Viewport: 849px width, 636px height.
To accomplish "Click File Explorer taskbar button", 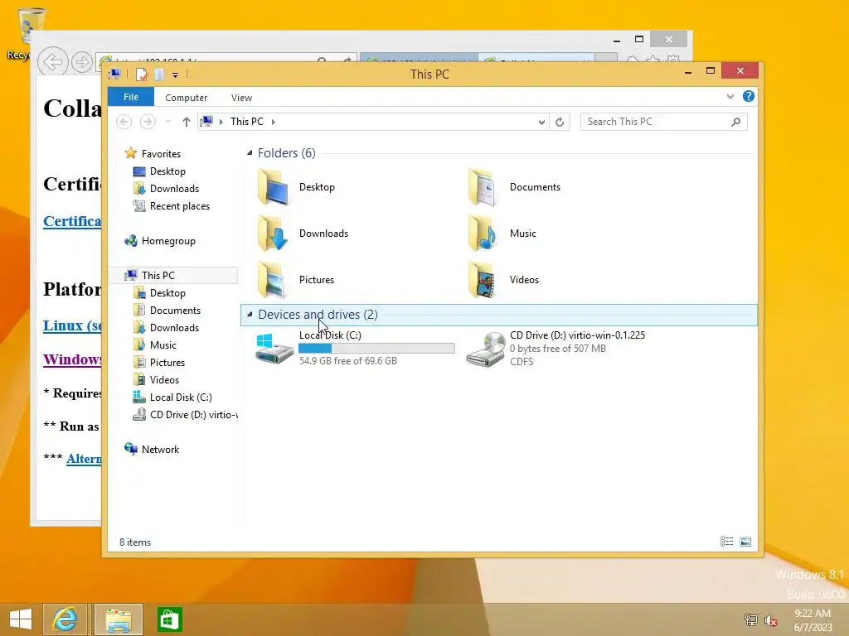I will coord(119,619).
